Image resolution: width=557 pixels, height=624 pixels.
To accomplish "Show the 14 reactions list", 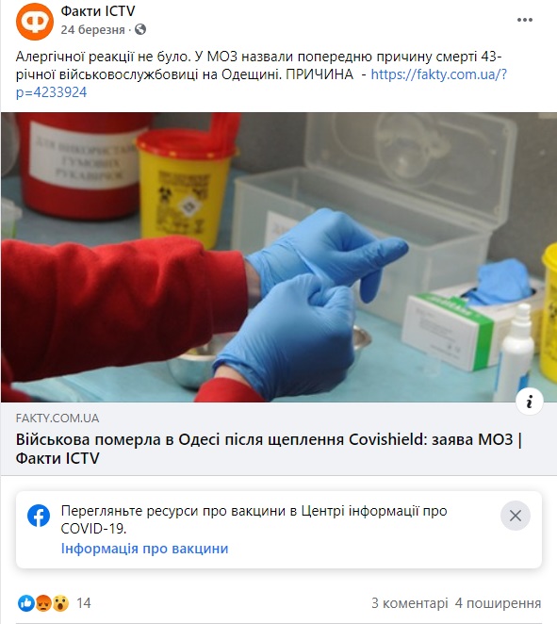I will 84,603.
